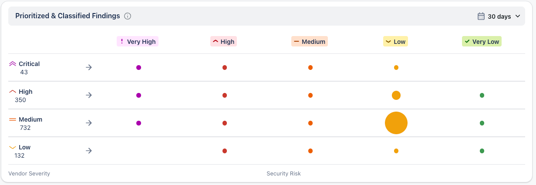Open the Critical vendor severity row label
Image resolution: width=536 pixels, height=185 pixels.
(x=29, y=64)
